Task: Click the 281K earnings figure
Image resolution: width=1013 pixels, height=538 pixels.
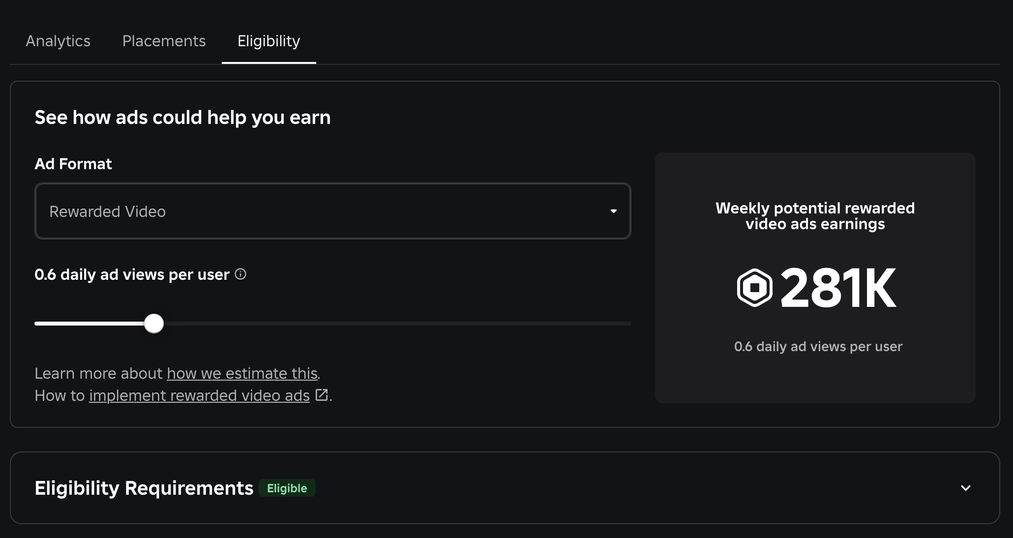Action: click(x=838, y=288)
